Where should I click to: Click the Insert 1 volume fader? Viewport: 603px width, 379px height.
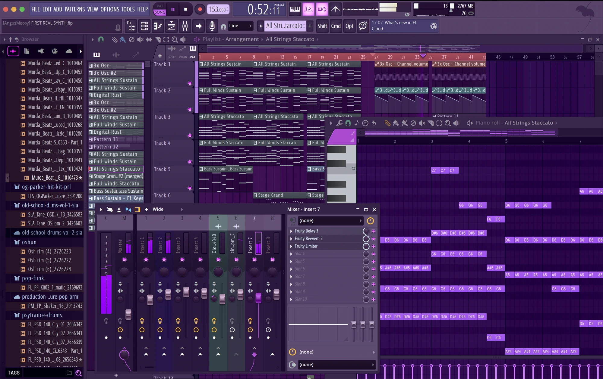tap(150, 300)
